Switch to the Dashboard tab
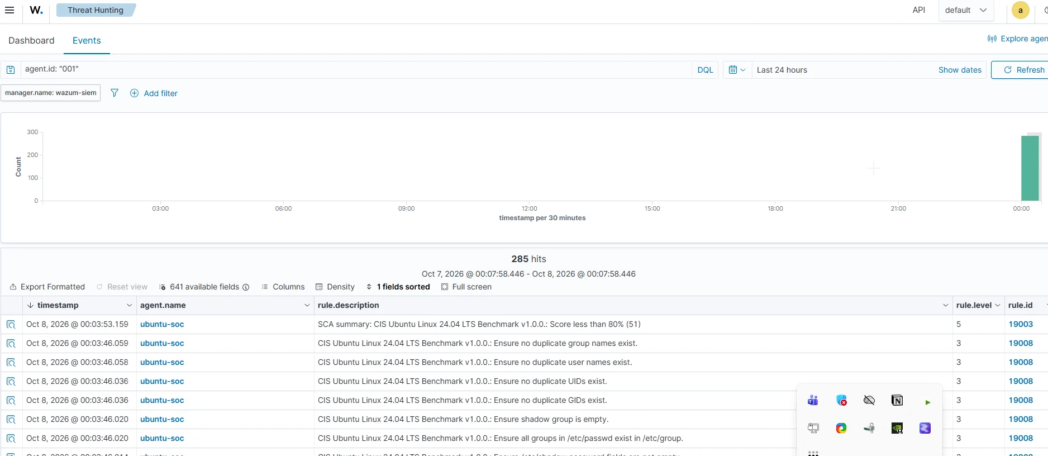 (x=31, y=40)
